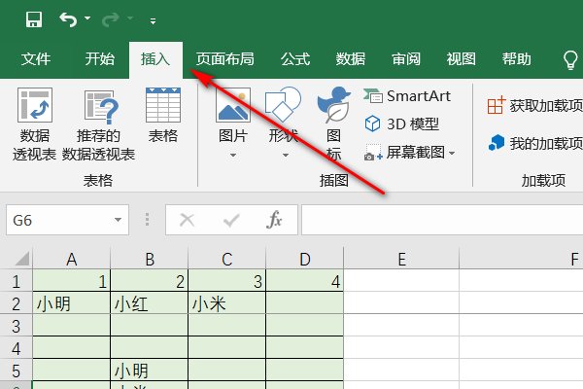The width and height of the screenshot is (583, 389).
Task: Select row 2 header
Action: click(16, 303)
